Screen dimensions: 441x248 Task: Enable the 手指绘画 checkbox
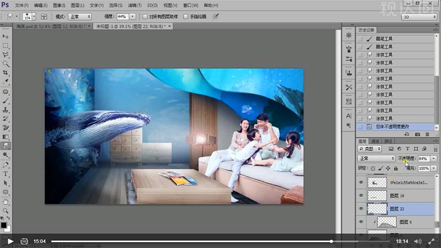pos(186,17)
